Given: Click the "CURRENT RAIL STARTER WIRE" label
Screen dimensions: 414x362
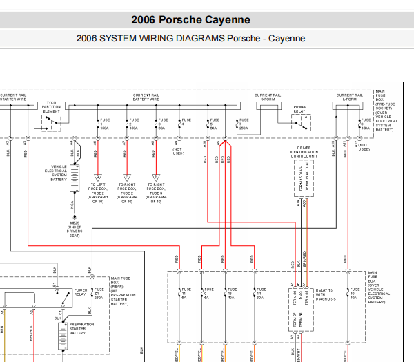Looking at the screenshot, I should click(13, 97).
